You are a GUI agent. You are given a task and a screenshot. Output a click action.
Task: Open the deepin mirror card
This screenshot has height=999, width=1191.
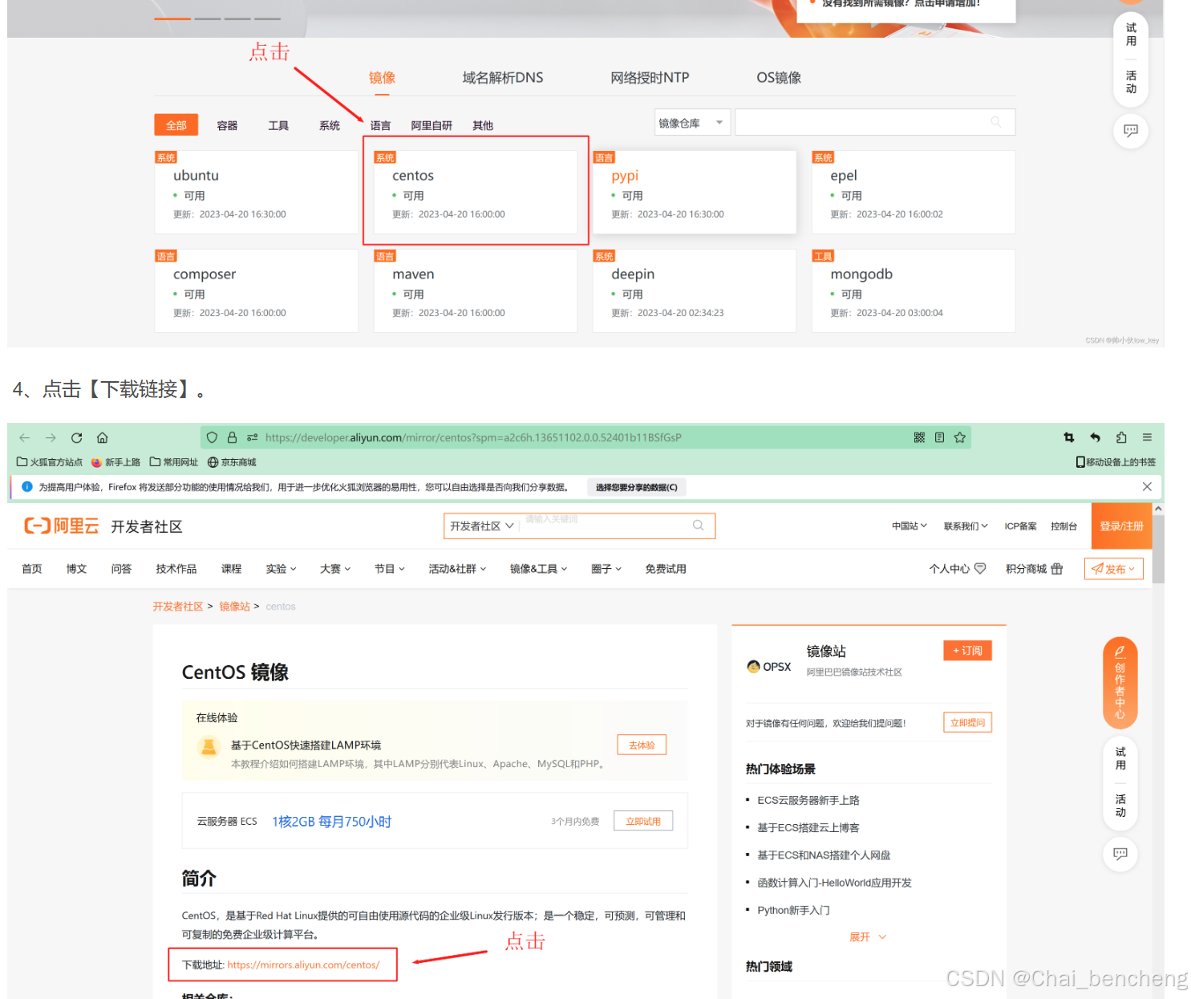pyautogui.click(x=695, y=291)
